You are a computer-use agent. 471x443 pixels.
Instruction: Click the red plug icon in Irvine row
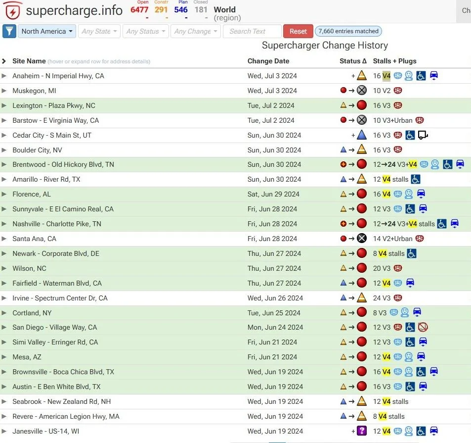pyautogui.click(x=398, y=298)
